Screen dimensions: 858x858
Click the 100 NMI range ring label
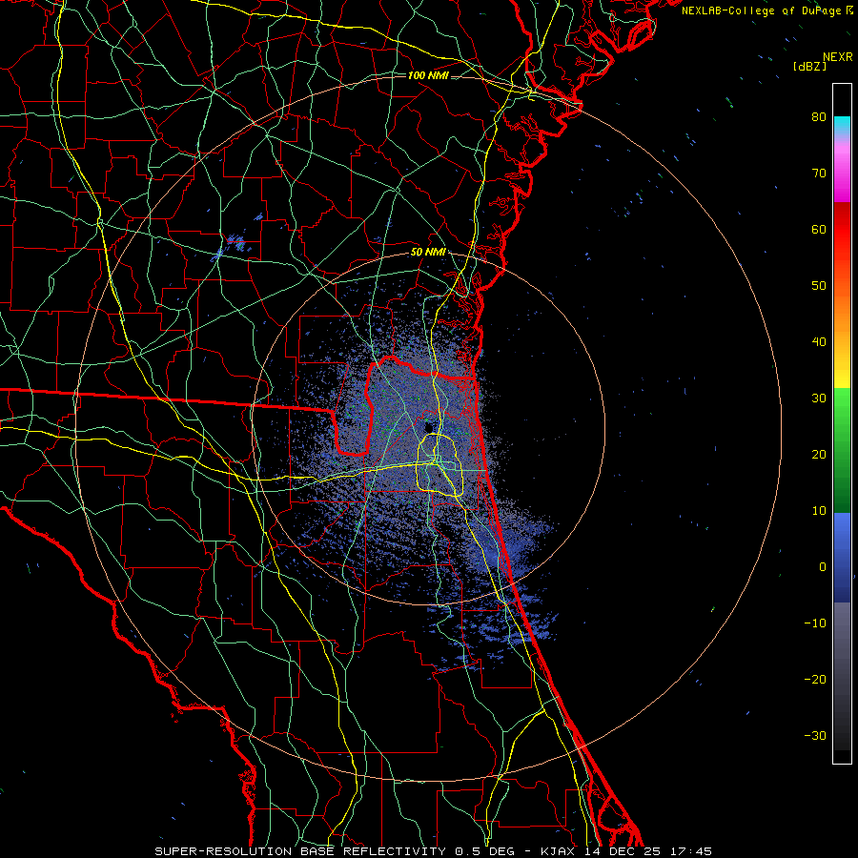point(428,75)
